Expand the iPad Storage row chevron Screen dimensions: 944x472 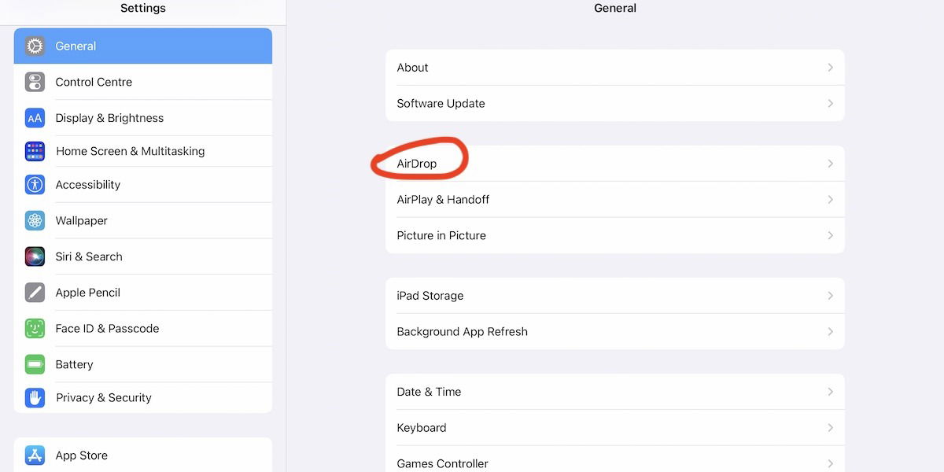pos(830,296)
